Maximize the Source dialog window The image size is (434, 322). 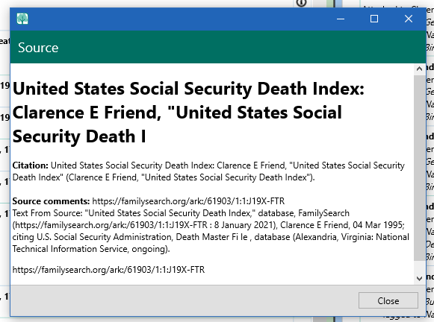pos(374,19)
